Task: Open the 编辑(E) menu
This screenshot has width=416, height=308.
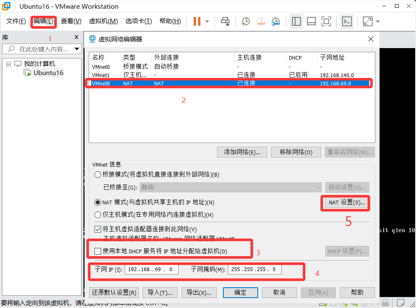Action: 44,21
